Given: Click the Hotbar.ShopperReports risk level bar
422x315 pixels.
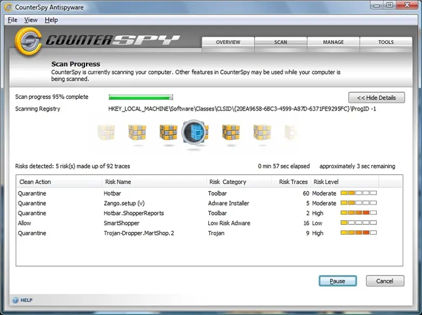Looking at the screenshot, I should [359, 213].
